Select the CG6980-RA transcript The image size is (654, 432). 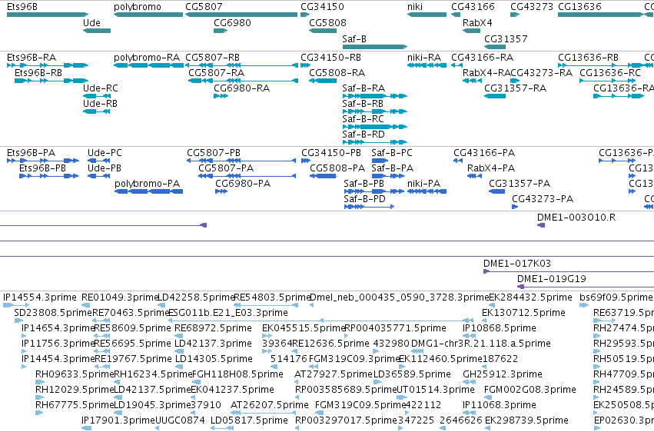point(221,96)
